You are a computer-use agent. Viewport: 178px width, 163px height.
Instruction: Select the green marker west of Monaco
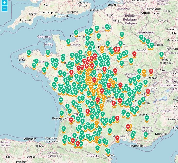point(146,134)
